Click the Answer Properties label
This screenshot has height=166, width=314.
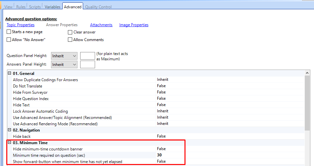(x=62, y=25)
